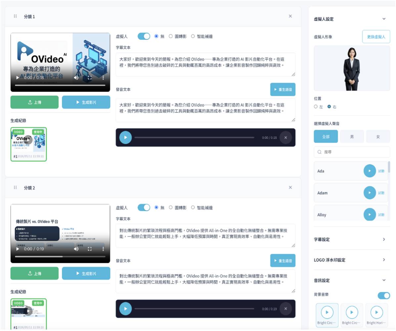Set avatar position to 右
Image resolution: width=396 pixels, height=331 pixels.
pos(329,107)
